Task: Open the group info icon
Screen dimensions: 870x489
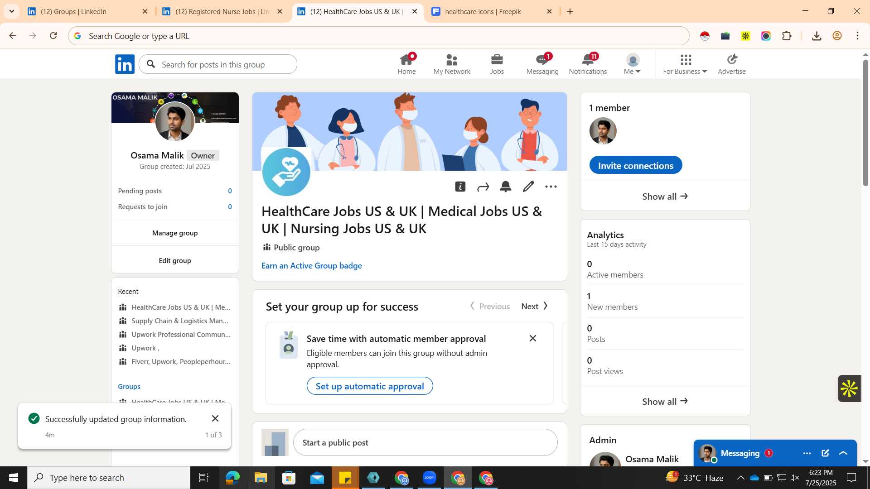Action: (460, 187)
